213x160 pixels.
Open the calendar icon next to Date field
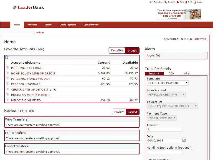tap(184, 141)
